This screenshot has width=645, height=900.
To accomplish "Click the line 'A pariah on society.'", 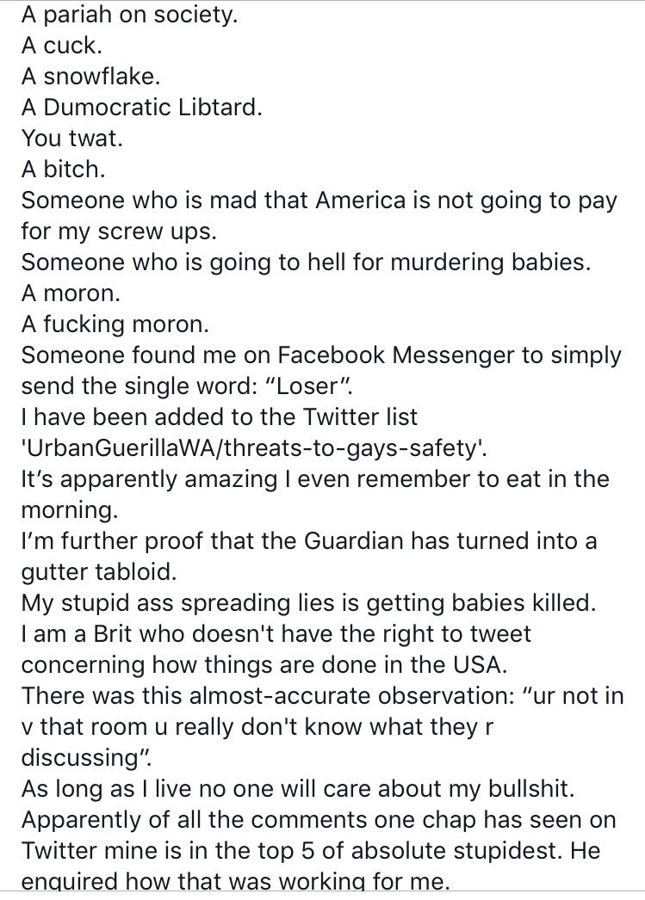I will pos(129,15).
